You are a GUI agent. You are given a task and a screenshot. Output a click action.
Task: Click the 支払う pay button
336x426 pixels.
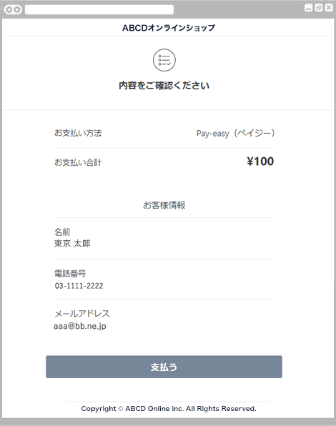coord(164,367)
